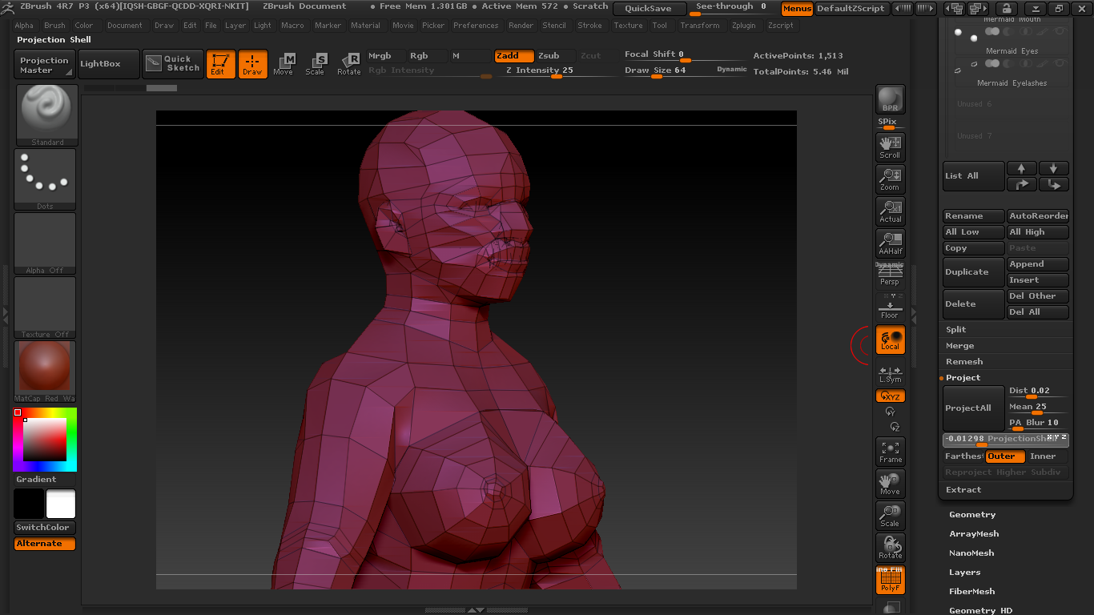Select the Scroll canvas tool

pyautogui.click(x=890, y=147)
